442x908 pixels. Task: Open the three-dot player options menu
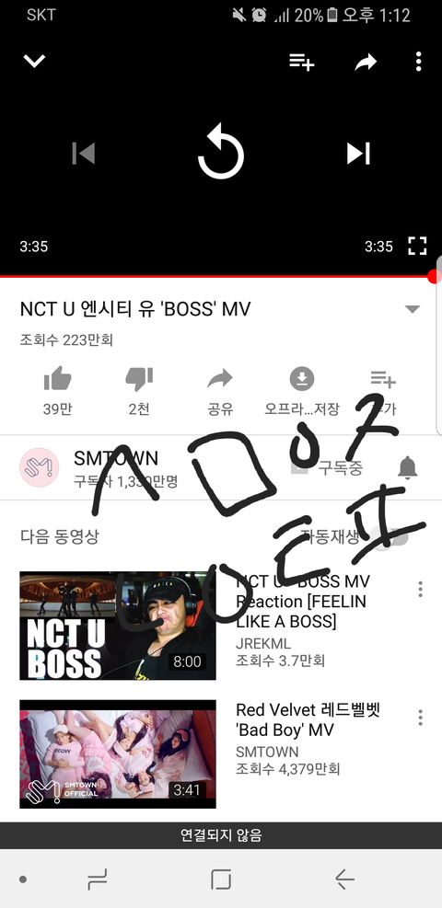point(418,62)
